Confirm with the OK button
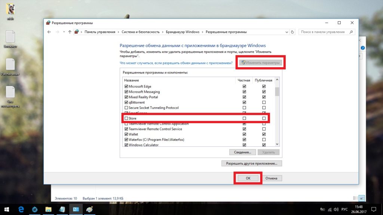The width and height of the screenshot is (383, 215). tap(248, 178)
